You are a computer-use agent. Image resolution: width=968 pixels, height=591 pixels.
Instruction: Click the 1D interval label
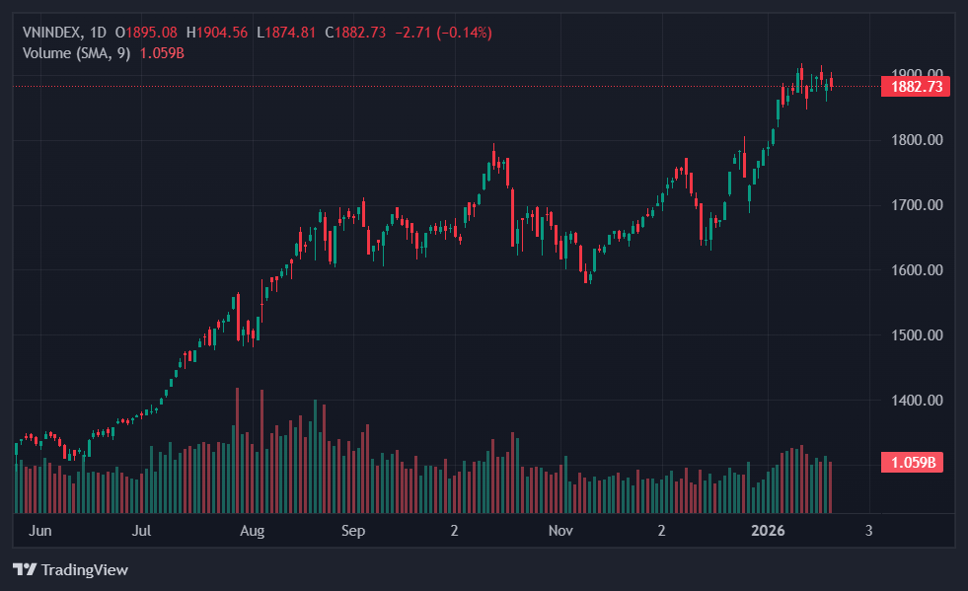98,33
